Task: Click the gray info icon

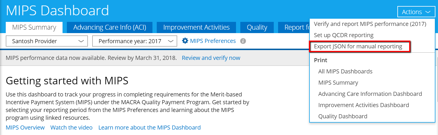Action: [243, 41]
